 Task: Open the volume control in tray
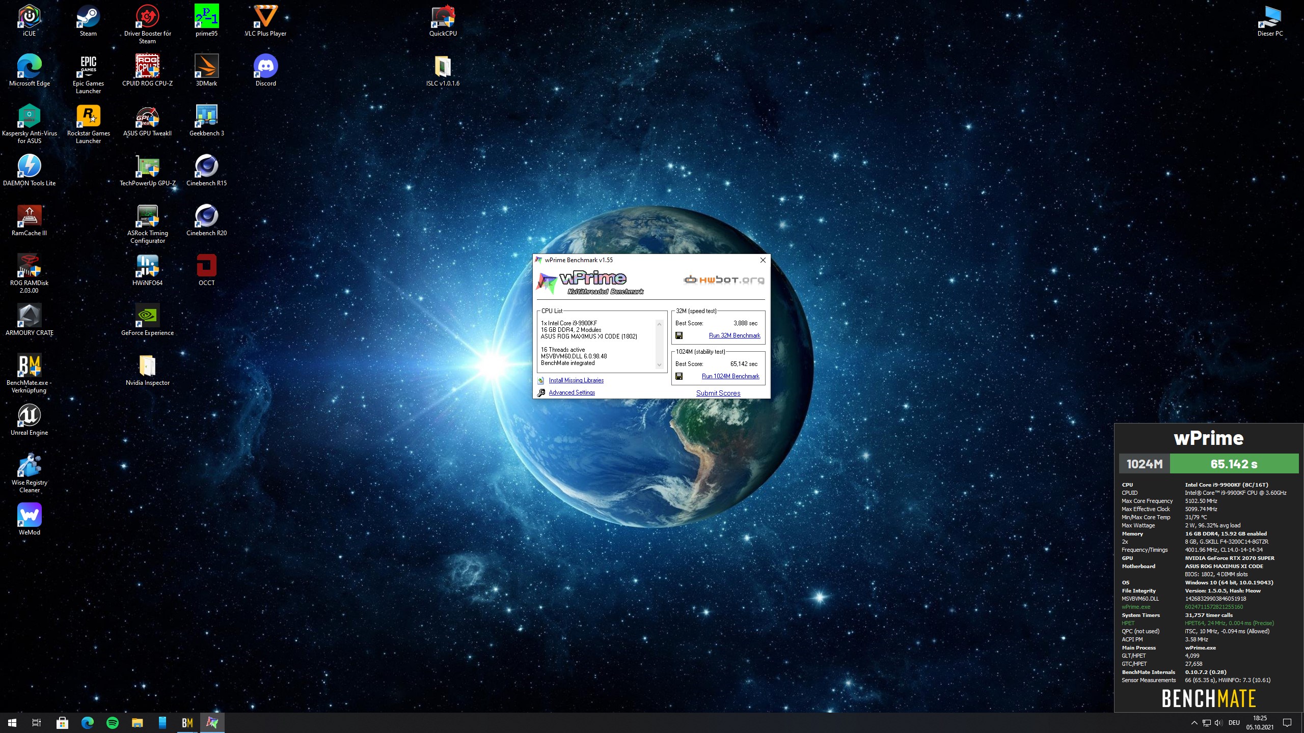1218,723
